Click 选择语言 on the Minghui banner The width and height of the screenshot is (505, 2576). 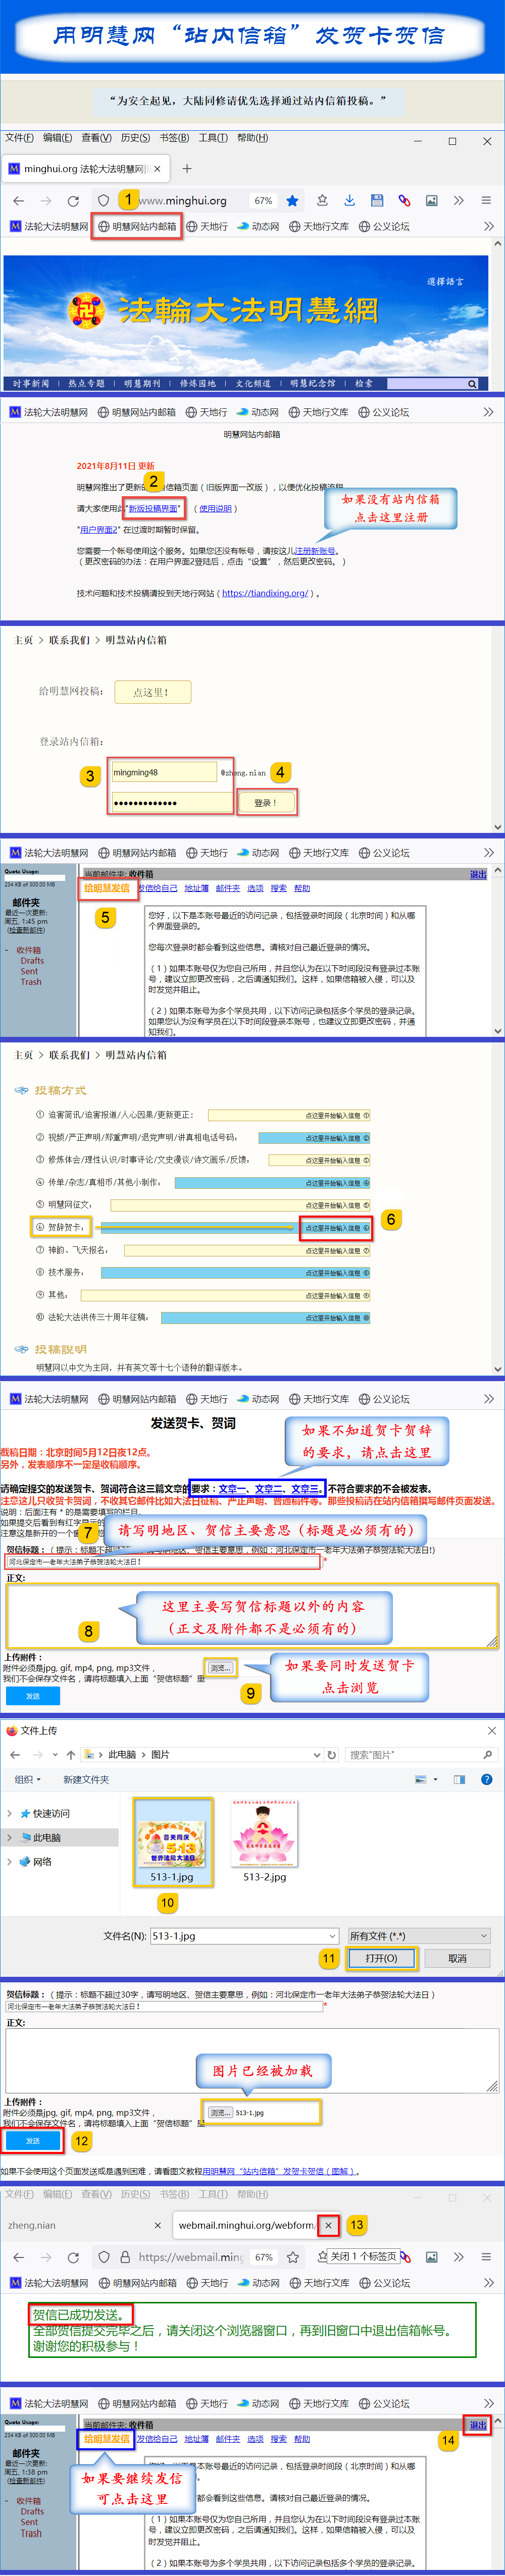(445, 282)
